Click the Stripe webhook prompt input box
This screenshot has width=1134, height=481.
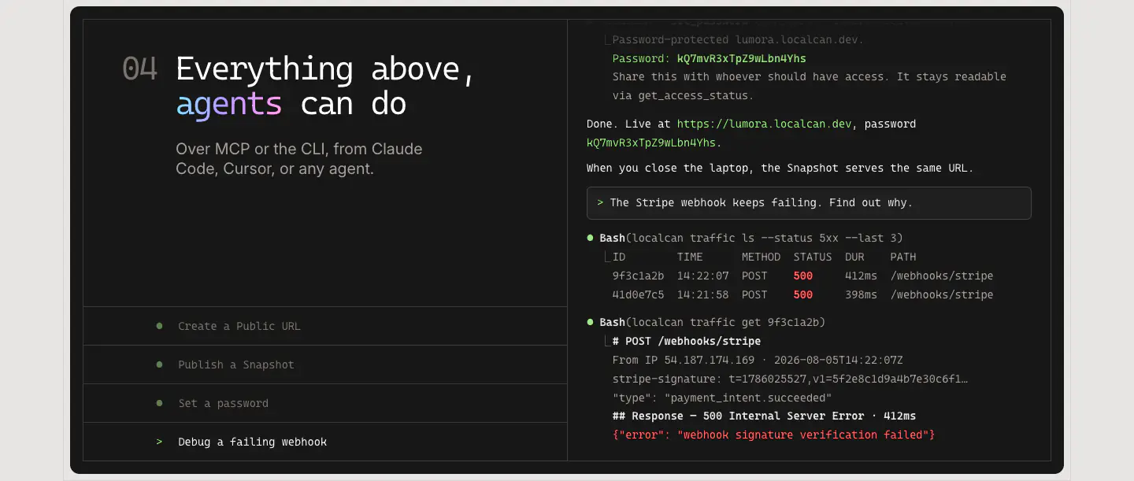click(x=809, y=203)
